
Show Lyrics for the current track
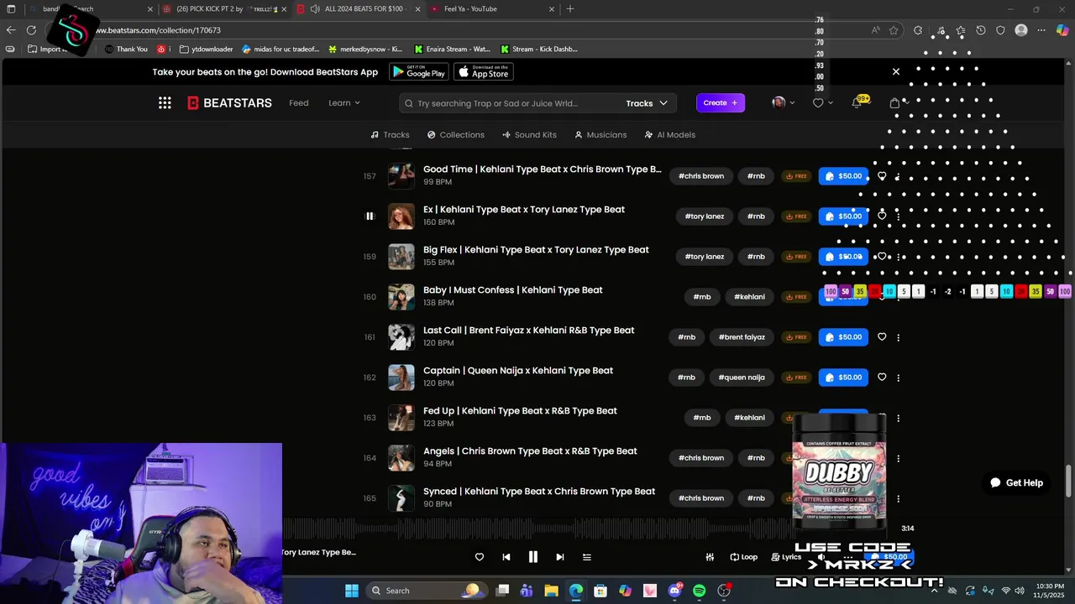786,557
